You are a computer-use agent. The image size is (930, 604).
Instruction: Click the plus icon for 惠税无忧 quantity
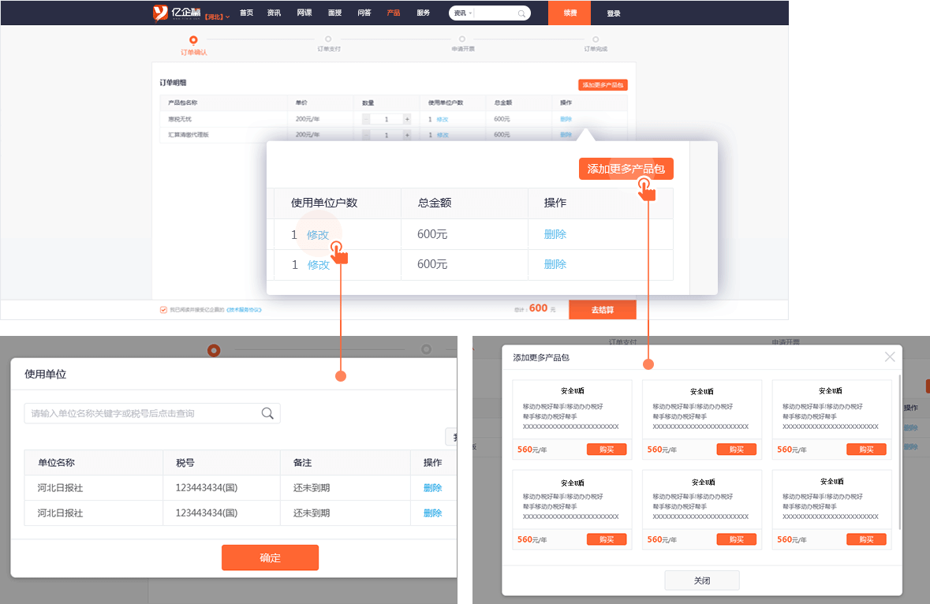[x=407, y=119]
